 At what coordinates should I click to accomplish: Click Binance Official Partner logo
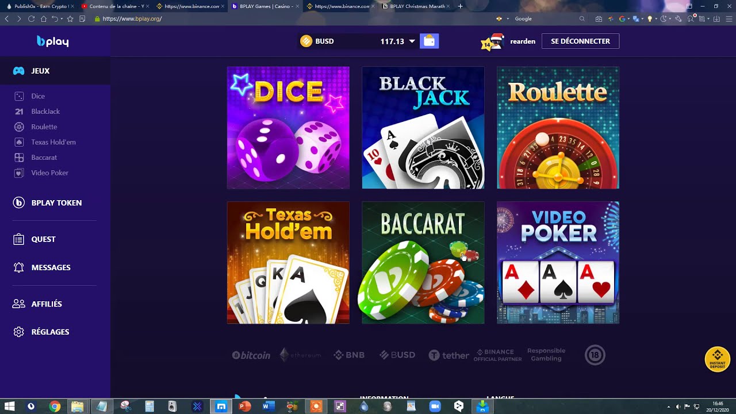498,355
